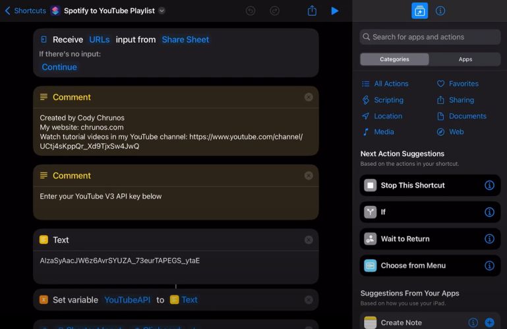
Task: Show info for Stop This Shortcut
Action: (x=489, y=186)
